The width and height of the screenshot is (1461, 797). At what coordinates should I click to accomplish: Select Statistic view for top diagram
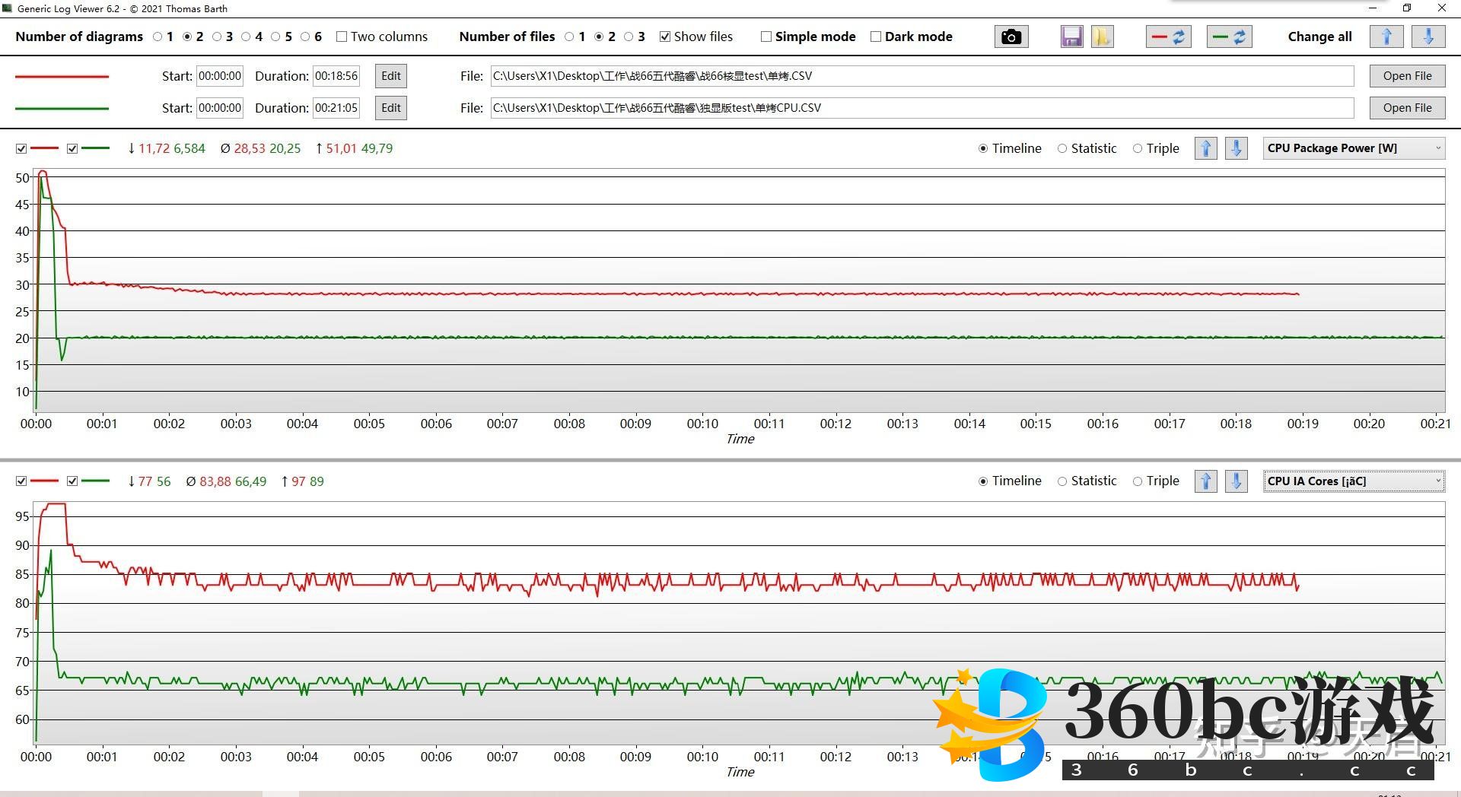1062,148
